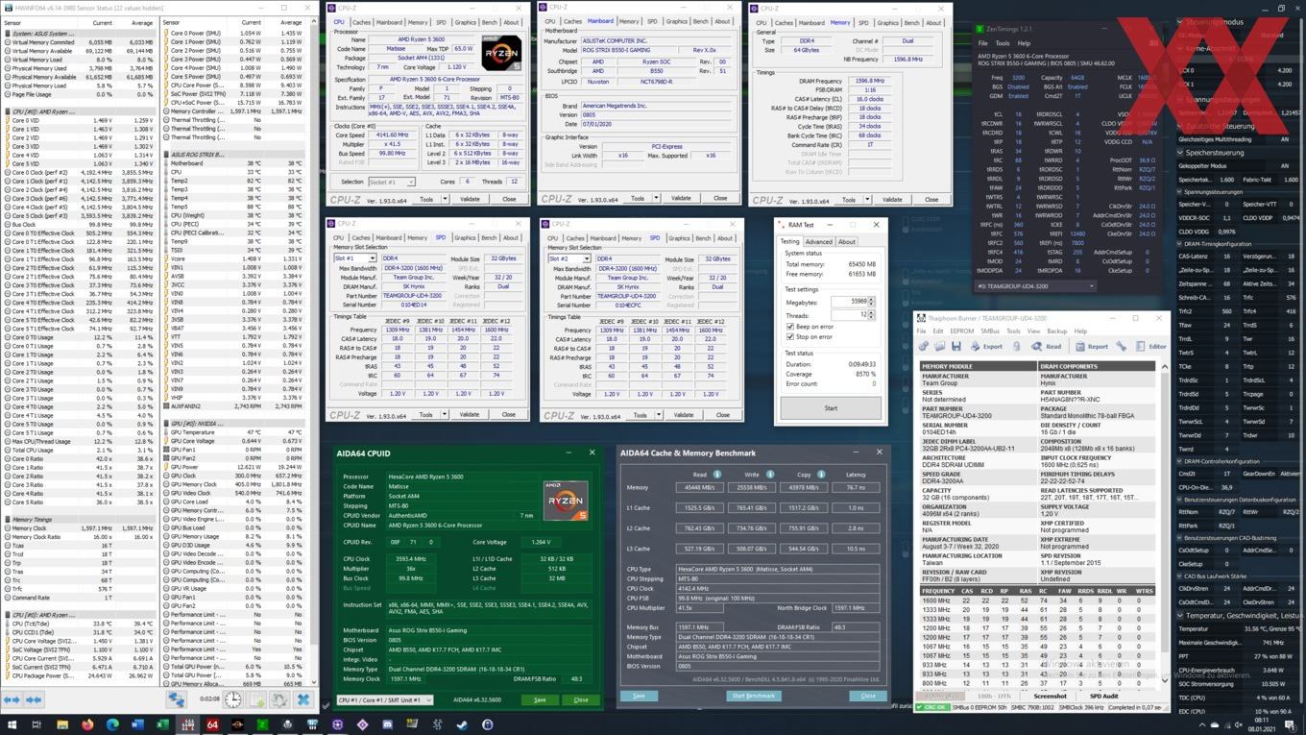Open AIDA64 CPUID CPU #1 Core #1 dropdown
Screen dimensions: 1306x735
383,699
